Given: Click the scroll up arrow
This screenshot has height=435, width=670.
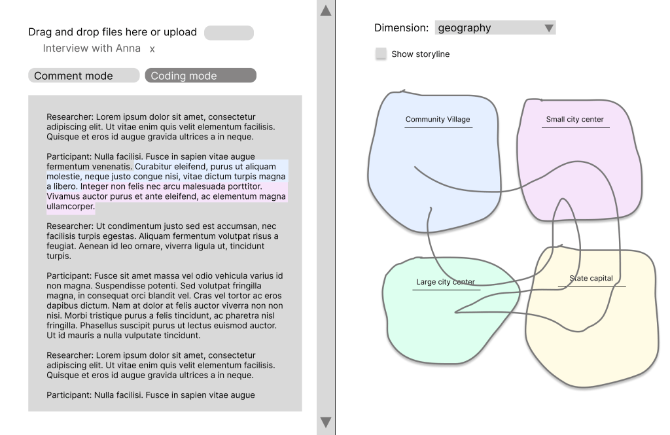Looking at the screenshot, I should [325, 10].
